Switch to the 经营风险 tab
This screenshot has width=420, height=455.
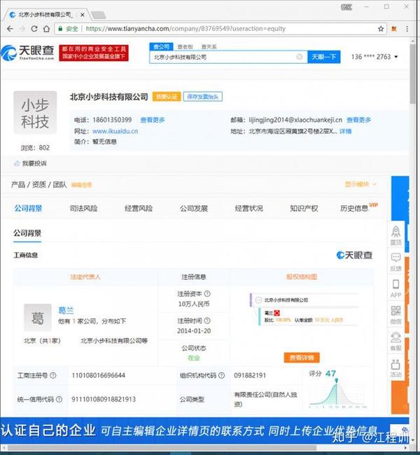(x=139, y=209)
